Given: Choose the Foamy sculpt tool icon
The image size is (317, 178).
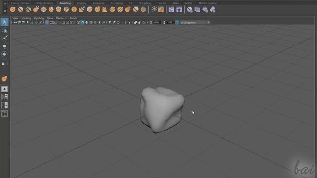Looking at the screenshot, I should coord(59,9).
